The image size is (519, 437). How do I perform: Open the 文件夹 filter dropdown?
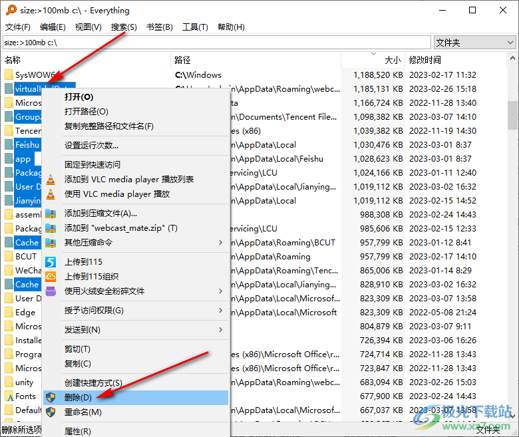(474, 43)
